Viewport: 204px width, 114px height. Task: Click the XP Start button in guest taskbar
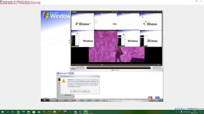pyautogui.click(x=45, y=100)
